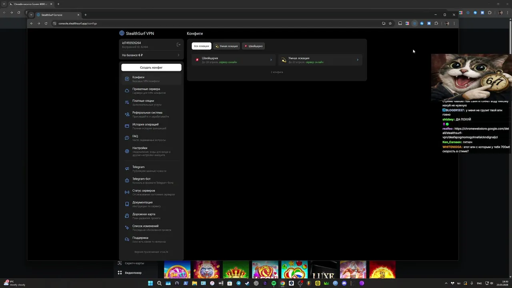The height and width of the screenshot is (288, 512).
Task: Click the referral people icon
Action: [127, 114]
